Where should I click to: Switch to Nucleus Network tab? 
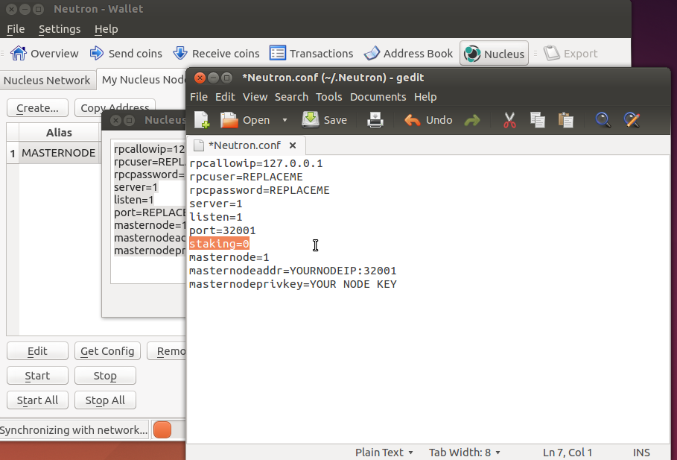pos(47,81)
